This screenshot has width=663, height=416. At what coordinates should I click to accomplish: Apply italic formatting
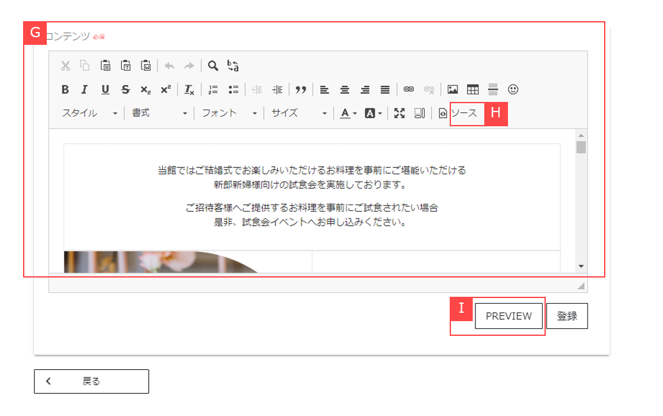84,89
